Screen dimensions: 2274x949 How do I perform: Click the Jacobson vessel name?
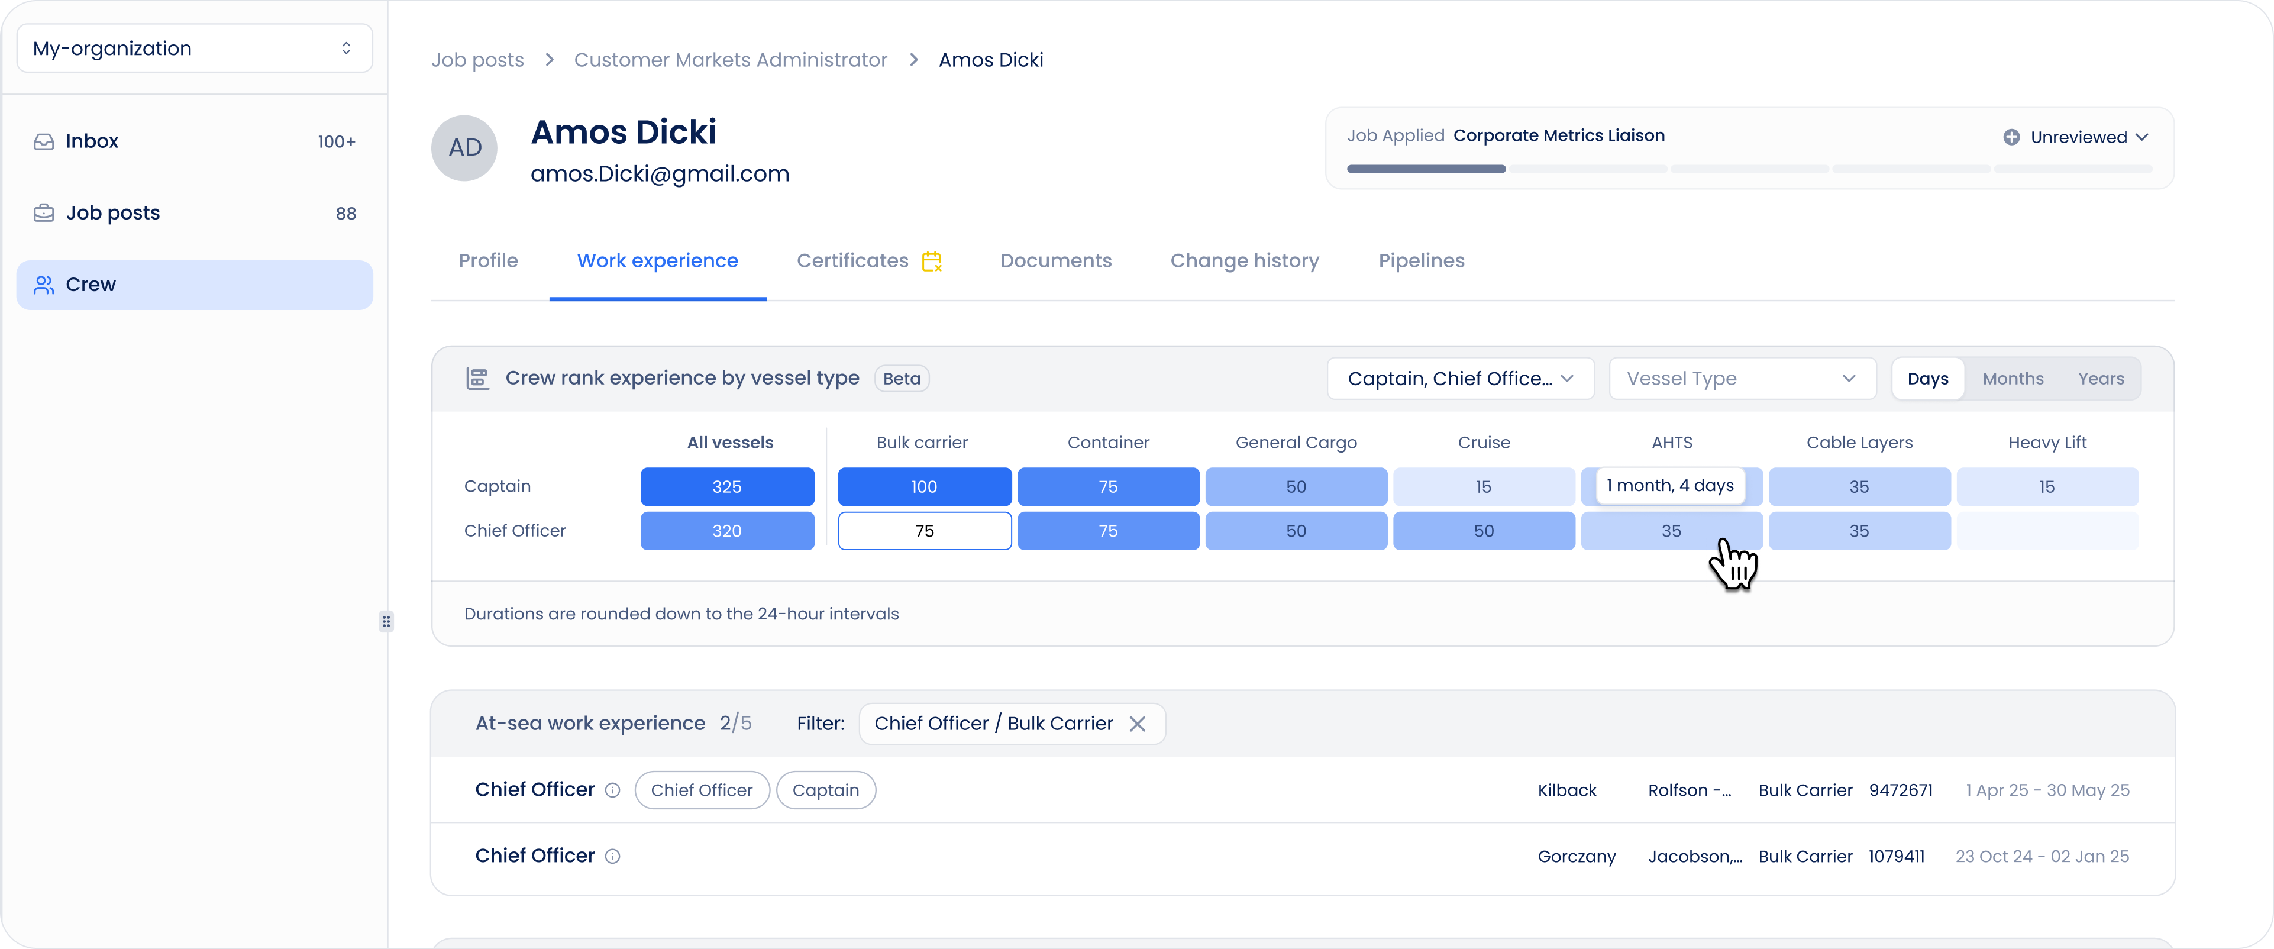point(1695,856)
